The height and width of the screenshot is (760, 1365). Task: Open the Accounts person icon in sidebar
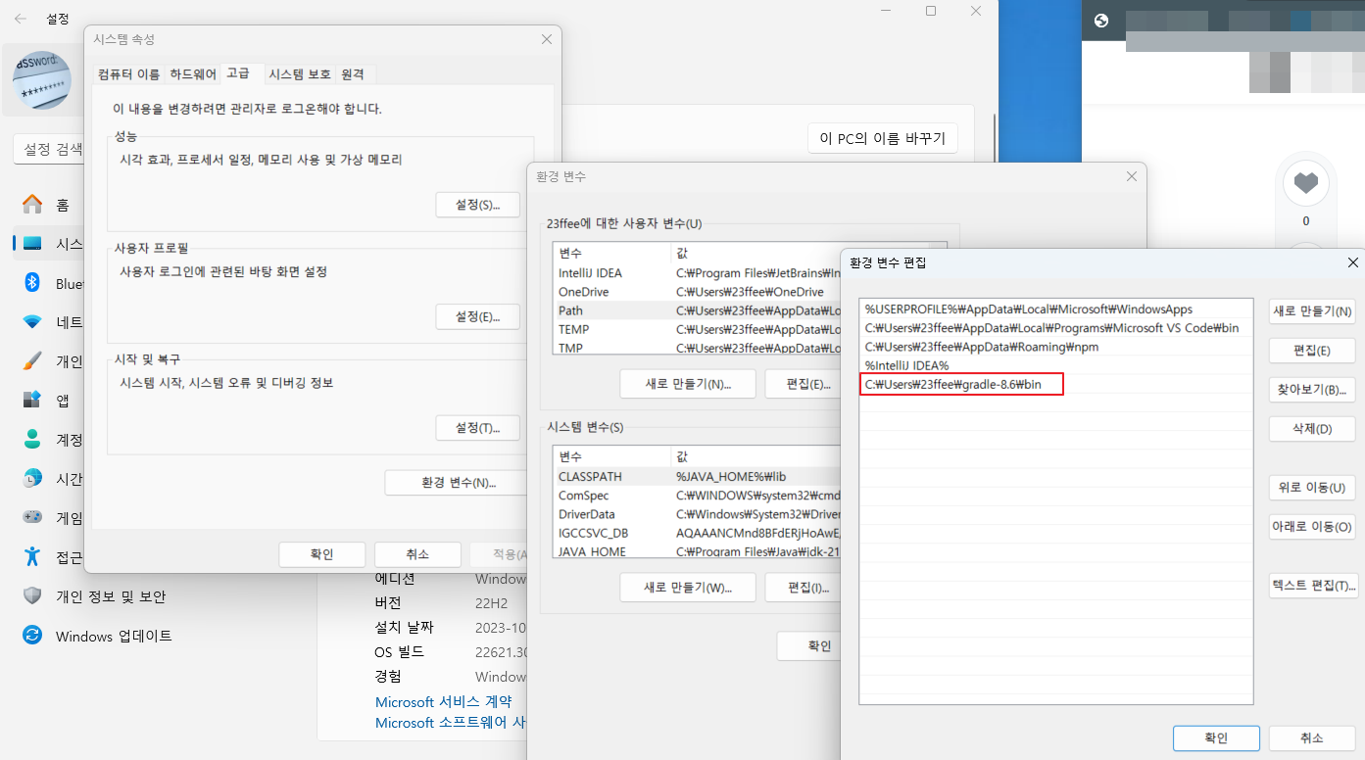pyautogui.click(x=32, y=439)
